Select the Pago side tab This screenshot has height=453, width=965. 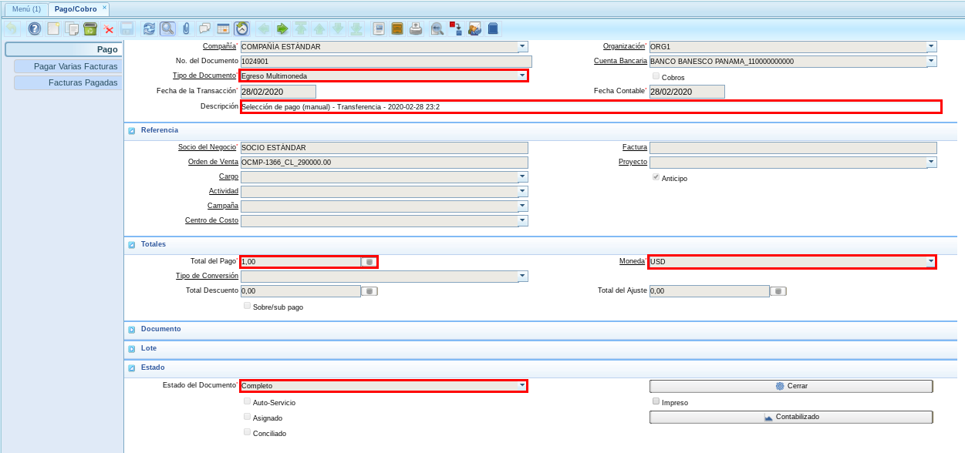[x=63, y=49]
